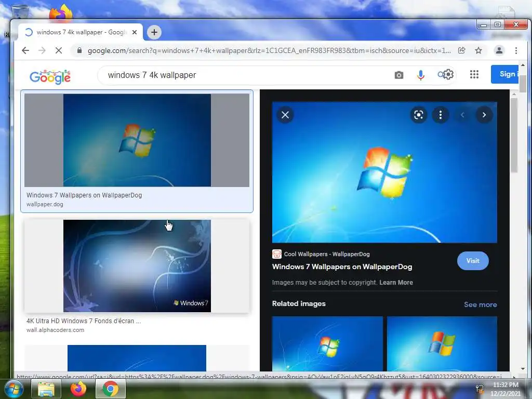532x399 pixels.
Task: Click See more related images
Action: [481, 304]
